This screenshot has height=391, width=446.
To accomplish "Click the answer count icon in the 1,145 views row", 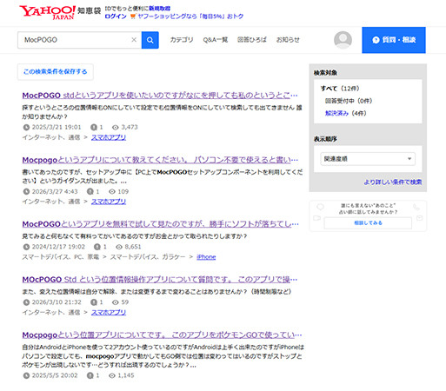I will 90,375.
